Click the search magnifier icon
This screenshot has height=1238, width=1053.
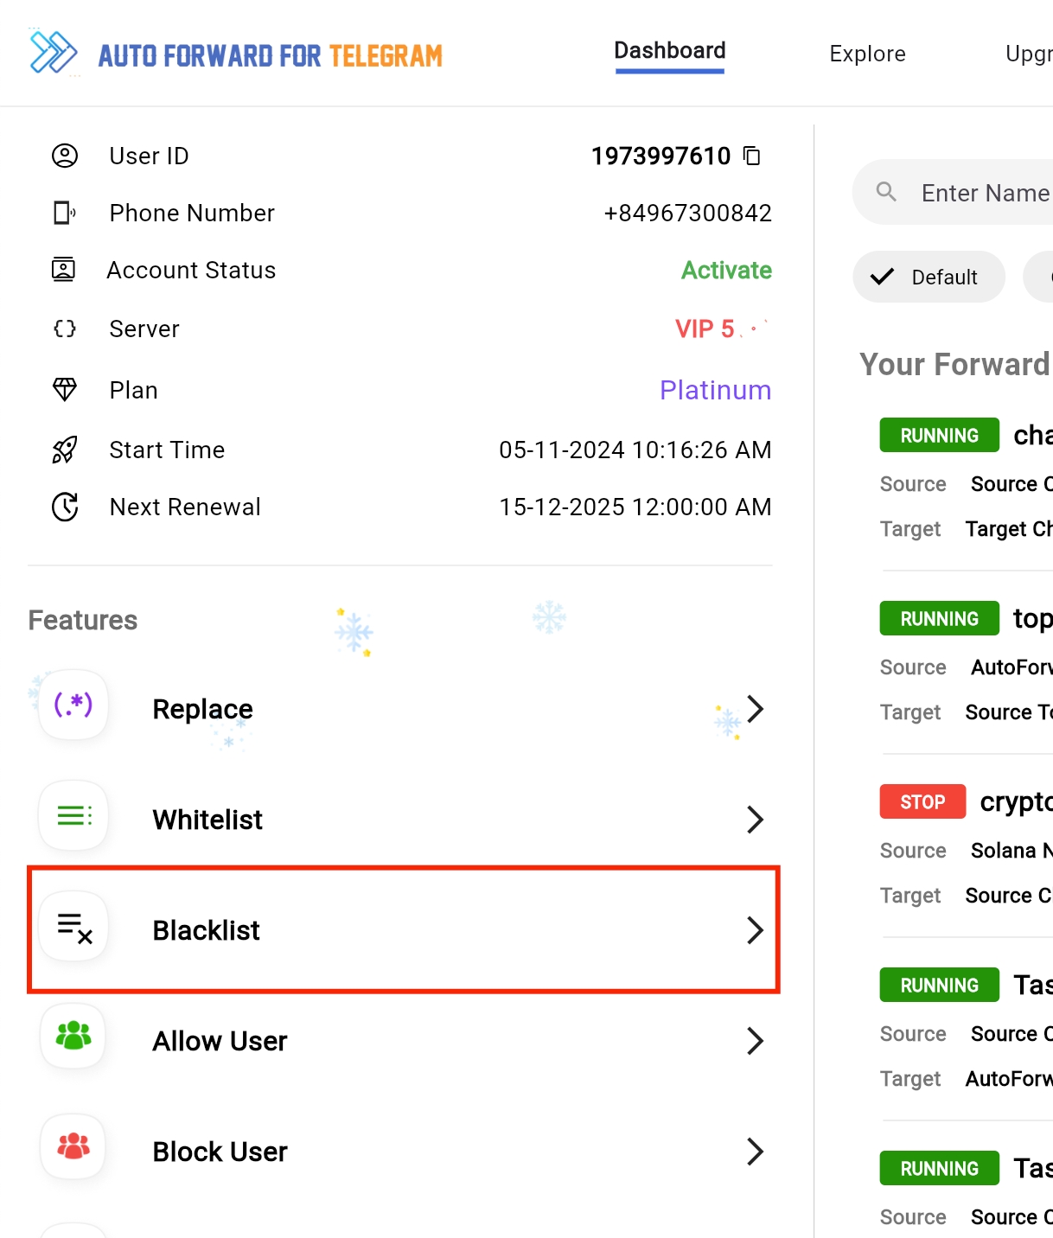(886, 192)
